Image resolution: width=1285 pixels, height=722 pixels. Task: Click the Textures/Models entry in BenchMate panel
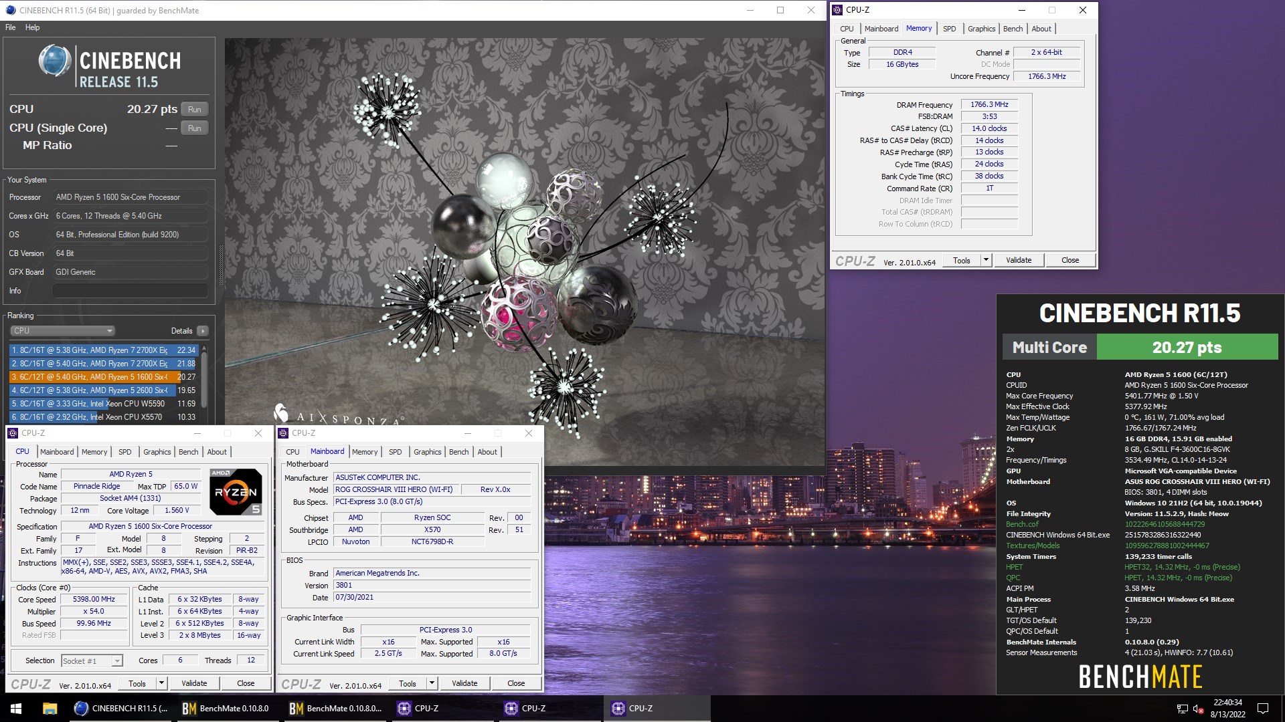pos(1033,546)
